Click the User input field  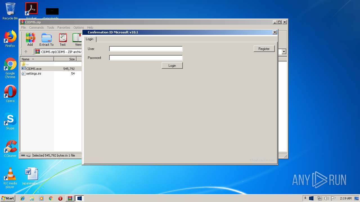(146, 49)
